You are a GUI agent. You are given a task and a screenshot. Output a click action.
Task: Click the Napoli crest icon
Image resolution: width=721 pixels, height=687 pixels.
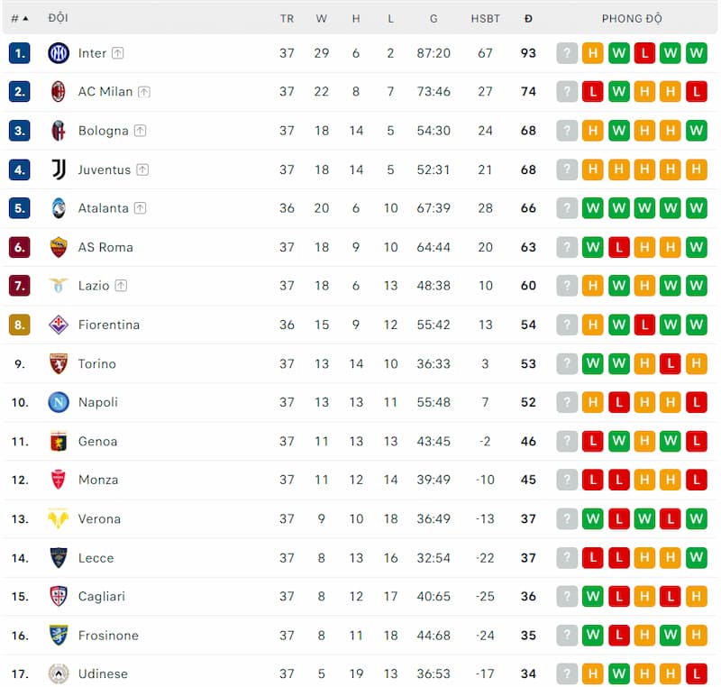point(59,402)
